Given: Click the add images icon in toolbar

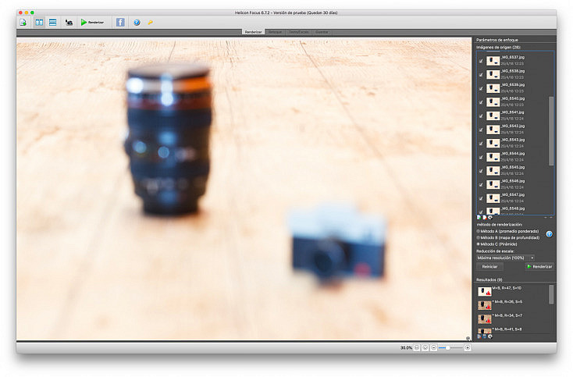Looking at the screenshot, I should [23, 23].
